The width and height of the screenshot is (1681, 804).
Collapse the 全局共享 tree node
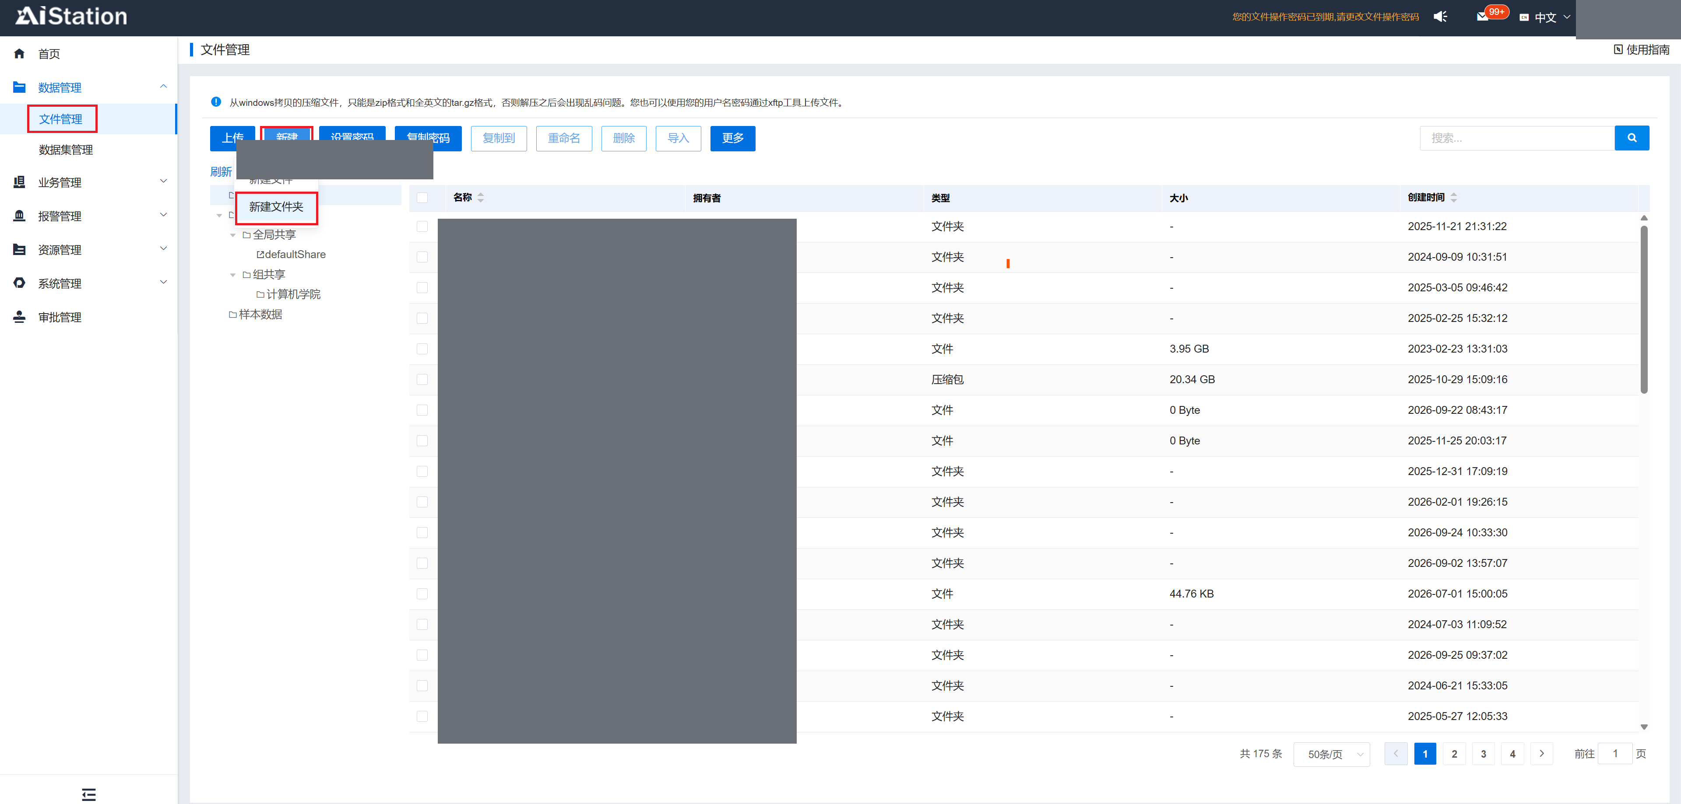click(233, 235)
